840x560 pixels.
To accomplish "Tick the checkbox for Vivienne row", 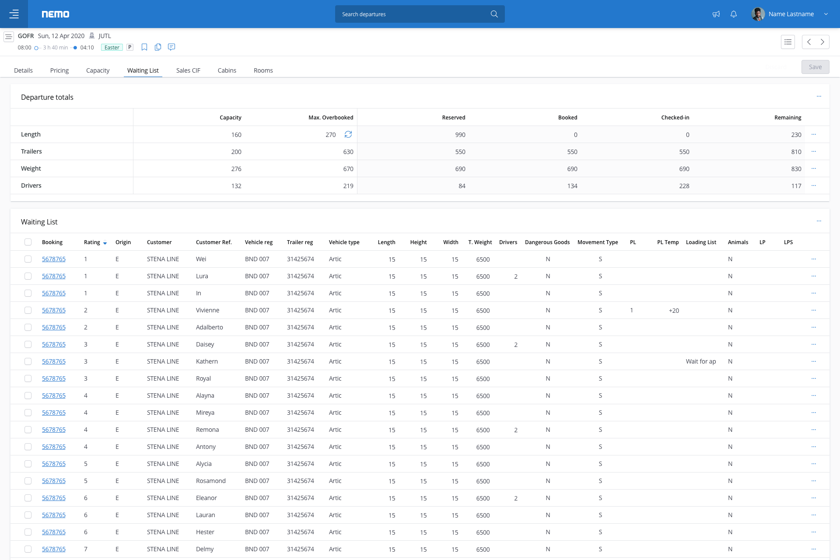I will (28, 310).
